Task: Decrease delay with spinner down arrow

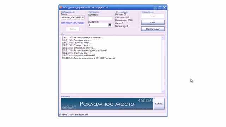Action: tap(110, 26)
